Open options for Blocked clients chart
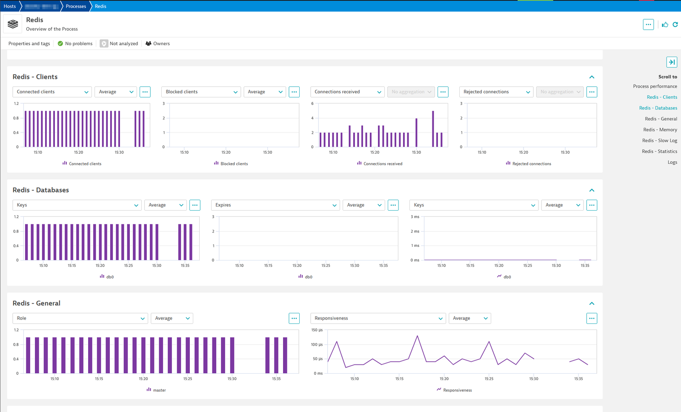Screen dimensions: 681x412 pyautogui.click(x=294, y=92)
